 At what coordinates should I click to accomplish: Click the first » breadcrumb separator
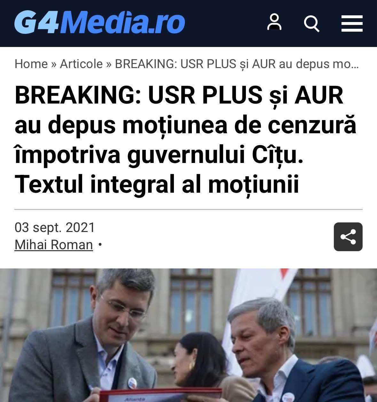(54, 64)
